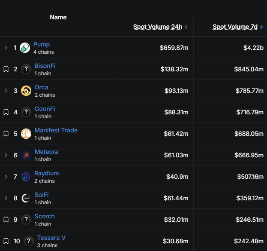Click '2 chains' under Orca
The image size is (267, 251).
pyautogui.click(x=45, y=95)
